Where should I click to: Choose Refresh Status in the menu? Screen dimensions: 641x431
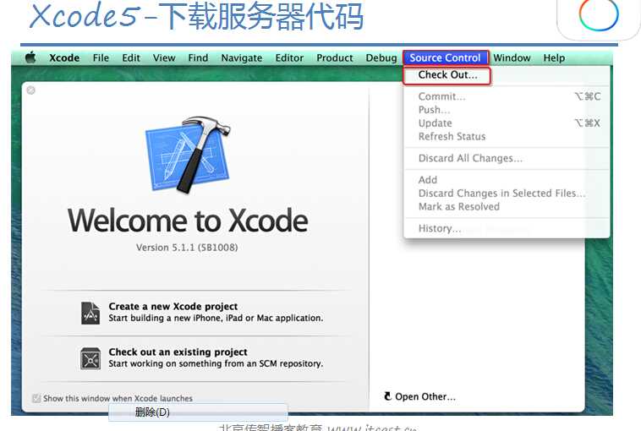pos(507,136)
